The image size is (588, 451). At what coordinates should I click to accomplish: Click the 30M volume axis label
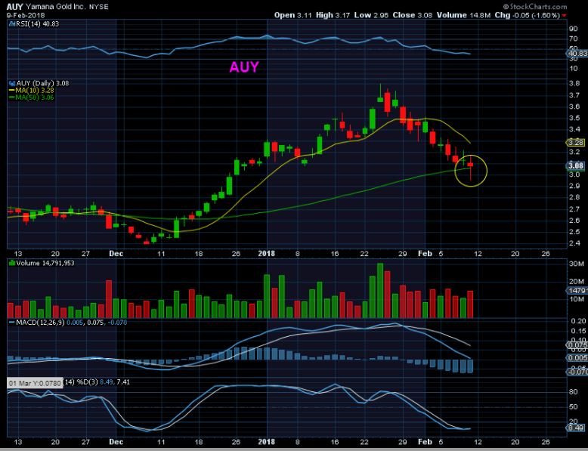[576, 264]
